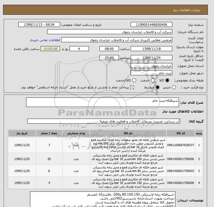214x207 pixels.
Task: Click the buyer name field شرکت آب و فاضلاب خراسان رضوی
Action: pyautogui.click(x=110, y=32)
